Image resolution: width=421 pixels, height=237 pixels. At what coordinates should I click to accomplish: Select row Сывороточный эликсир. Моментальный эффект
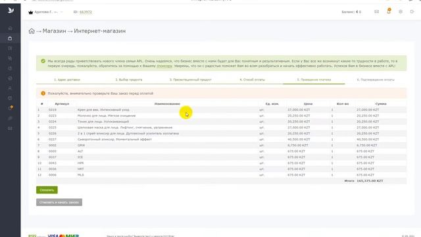pos(222,140)
